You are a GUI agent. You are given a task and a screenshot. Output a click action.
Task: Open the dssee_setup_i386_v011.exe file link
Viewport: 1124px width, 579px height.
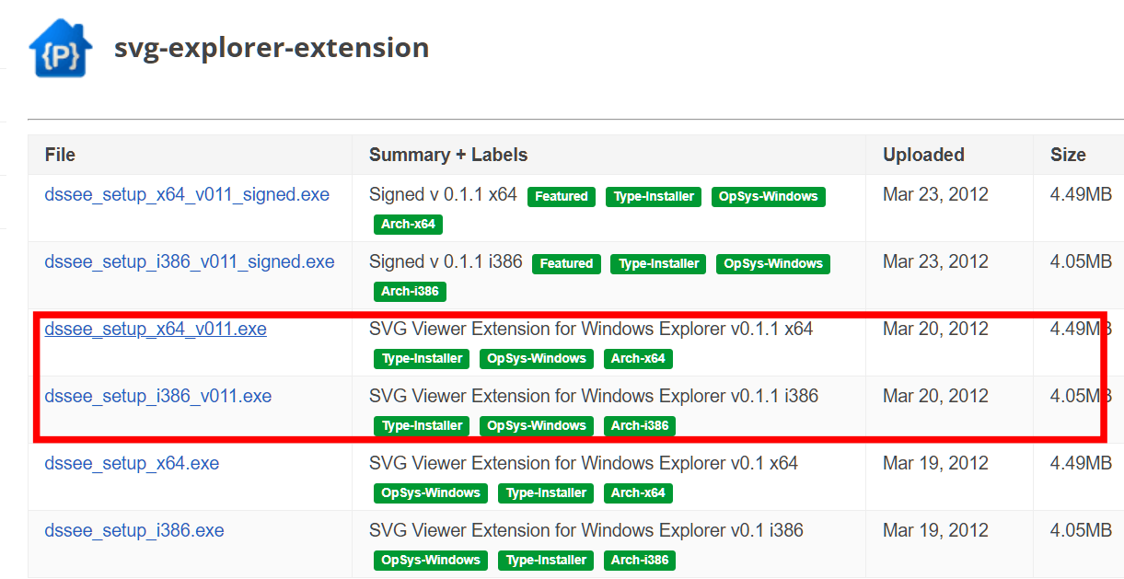[158, 397]
